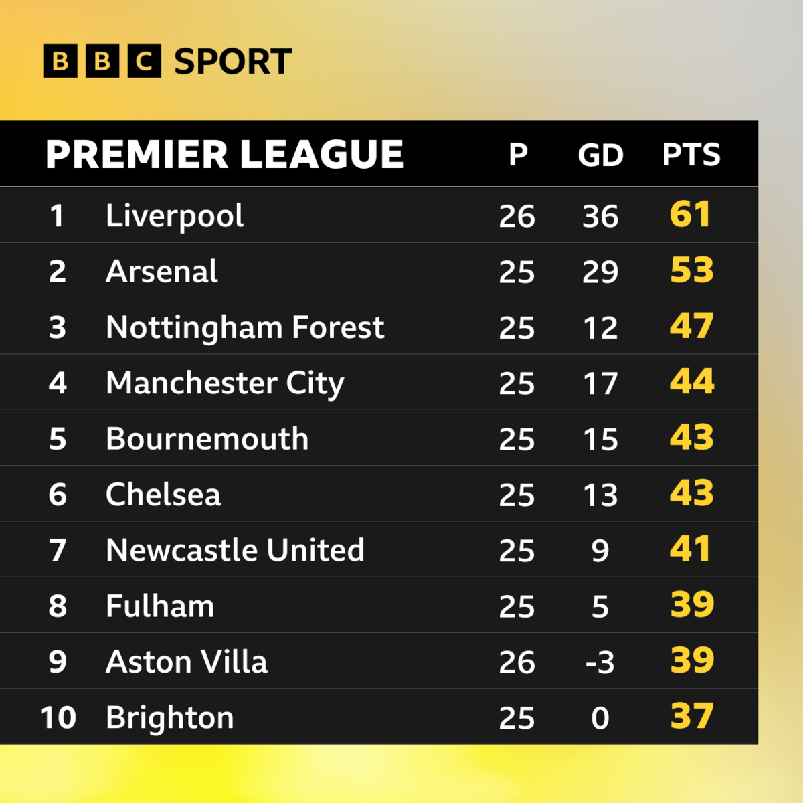Select the Liverpool team row
Screen dimensions: 803x803
379,215
